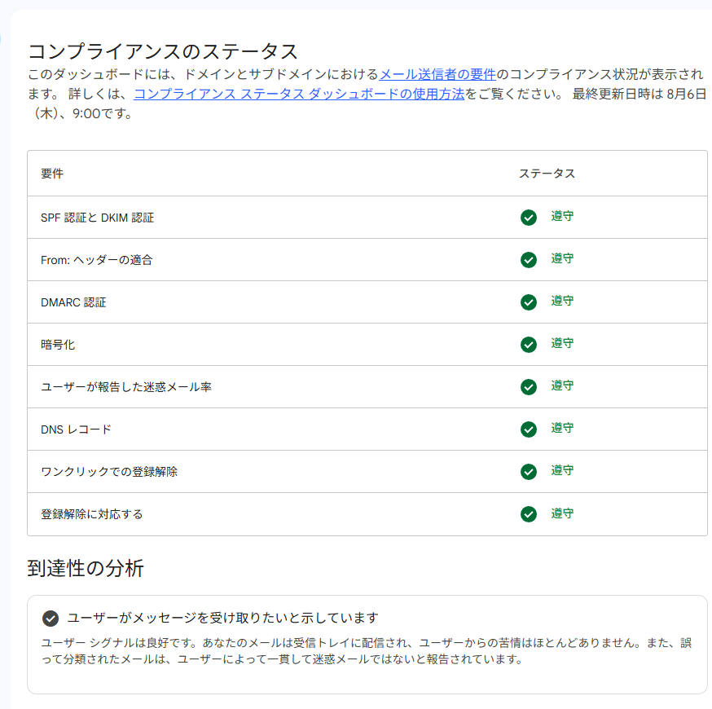Screen dimensions: 712x709
Task: Click 遵守 status in From: ヘッダーの適合 row
Action: [x=562, y=258]
